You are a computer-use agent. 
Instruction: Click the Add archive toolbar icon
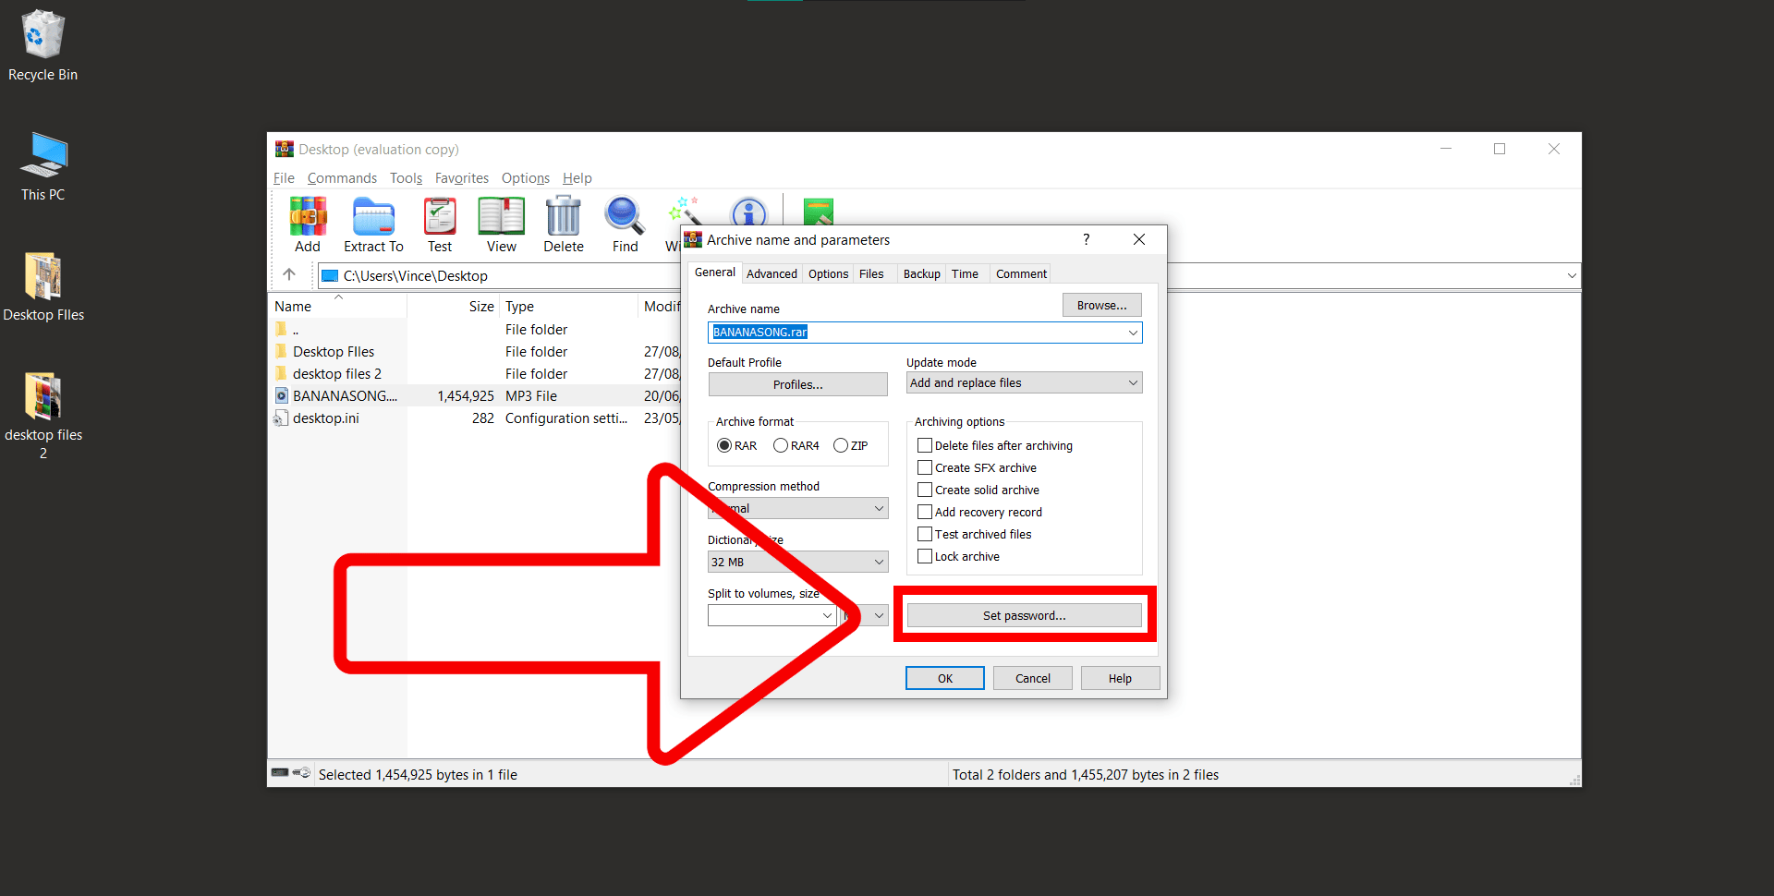pyautogui.click(x=308, y=222)
